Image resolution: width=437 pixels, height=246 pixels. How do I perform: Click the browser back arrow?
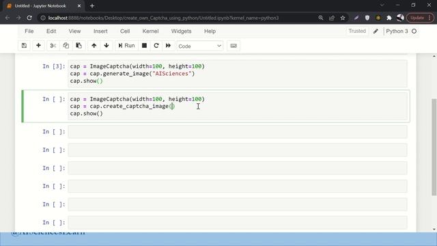pos(8,18)
